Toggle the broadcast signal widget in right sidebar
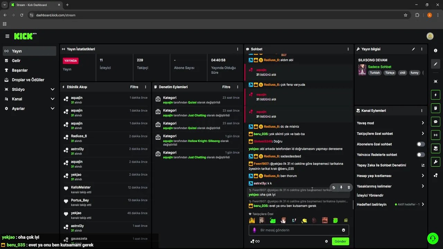The image size is (443, 249). pyautogui.click(x=435, y=135)
